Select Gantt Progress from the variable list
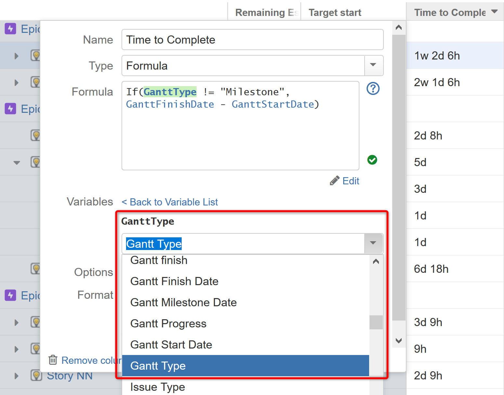 tap(168, 323)
